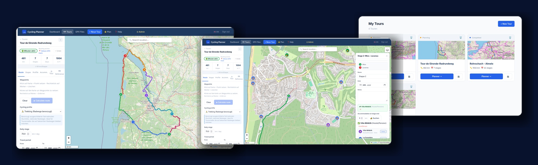Screen dimensions: 538x165
Task: Print Rohrschach - Almelo tour via printer icon
Action: pyautogui.click(x=508, y=77)
